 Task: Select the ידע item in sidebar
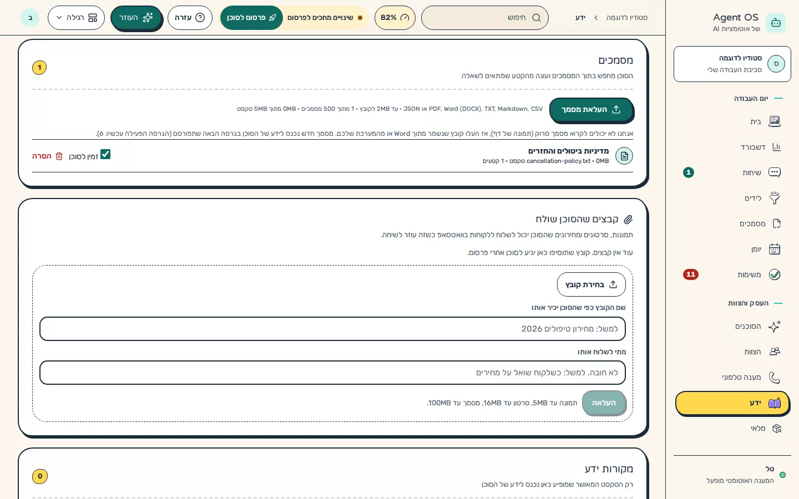[732, 403]
